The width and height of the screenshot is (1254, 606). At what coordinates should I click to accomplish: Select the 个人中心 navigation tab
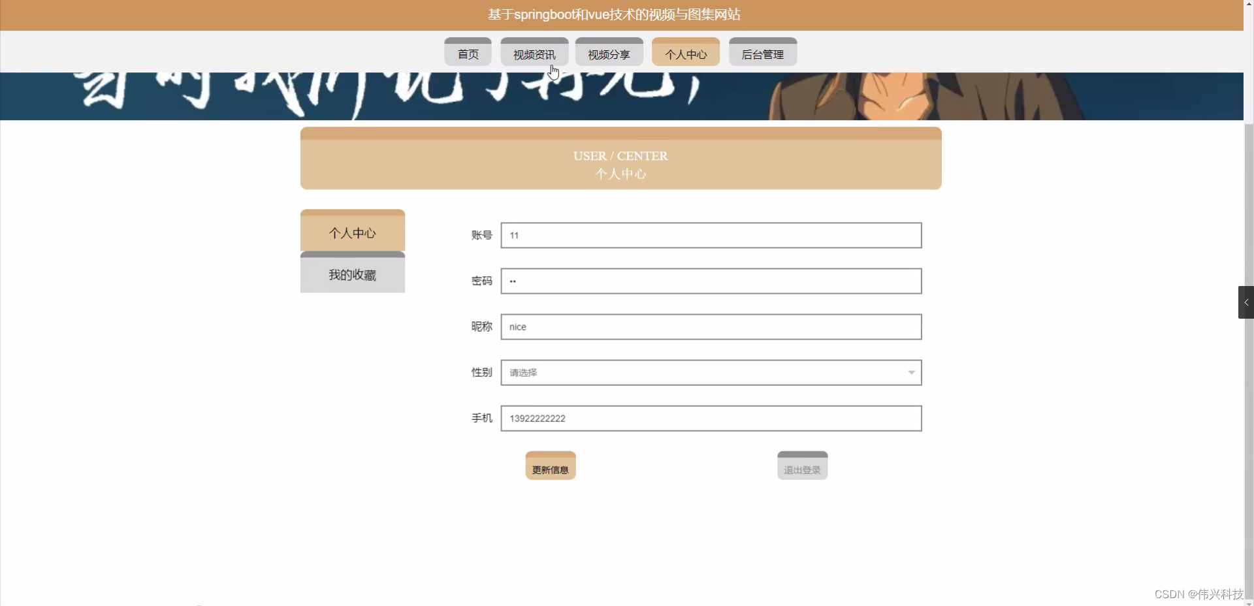click(x=685, y=54)
